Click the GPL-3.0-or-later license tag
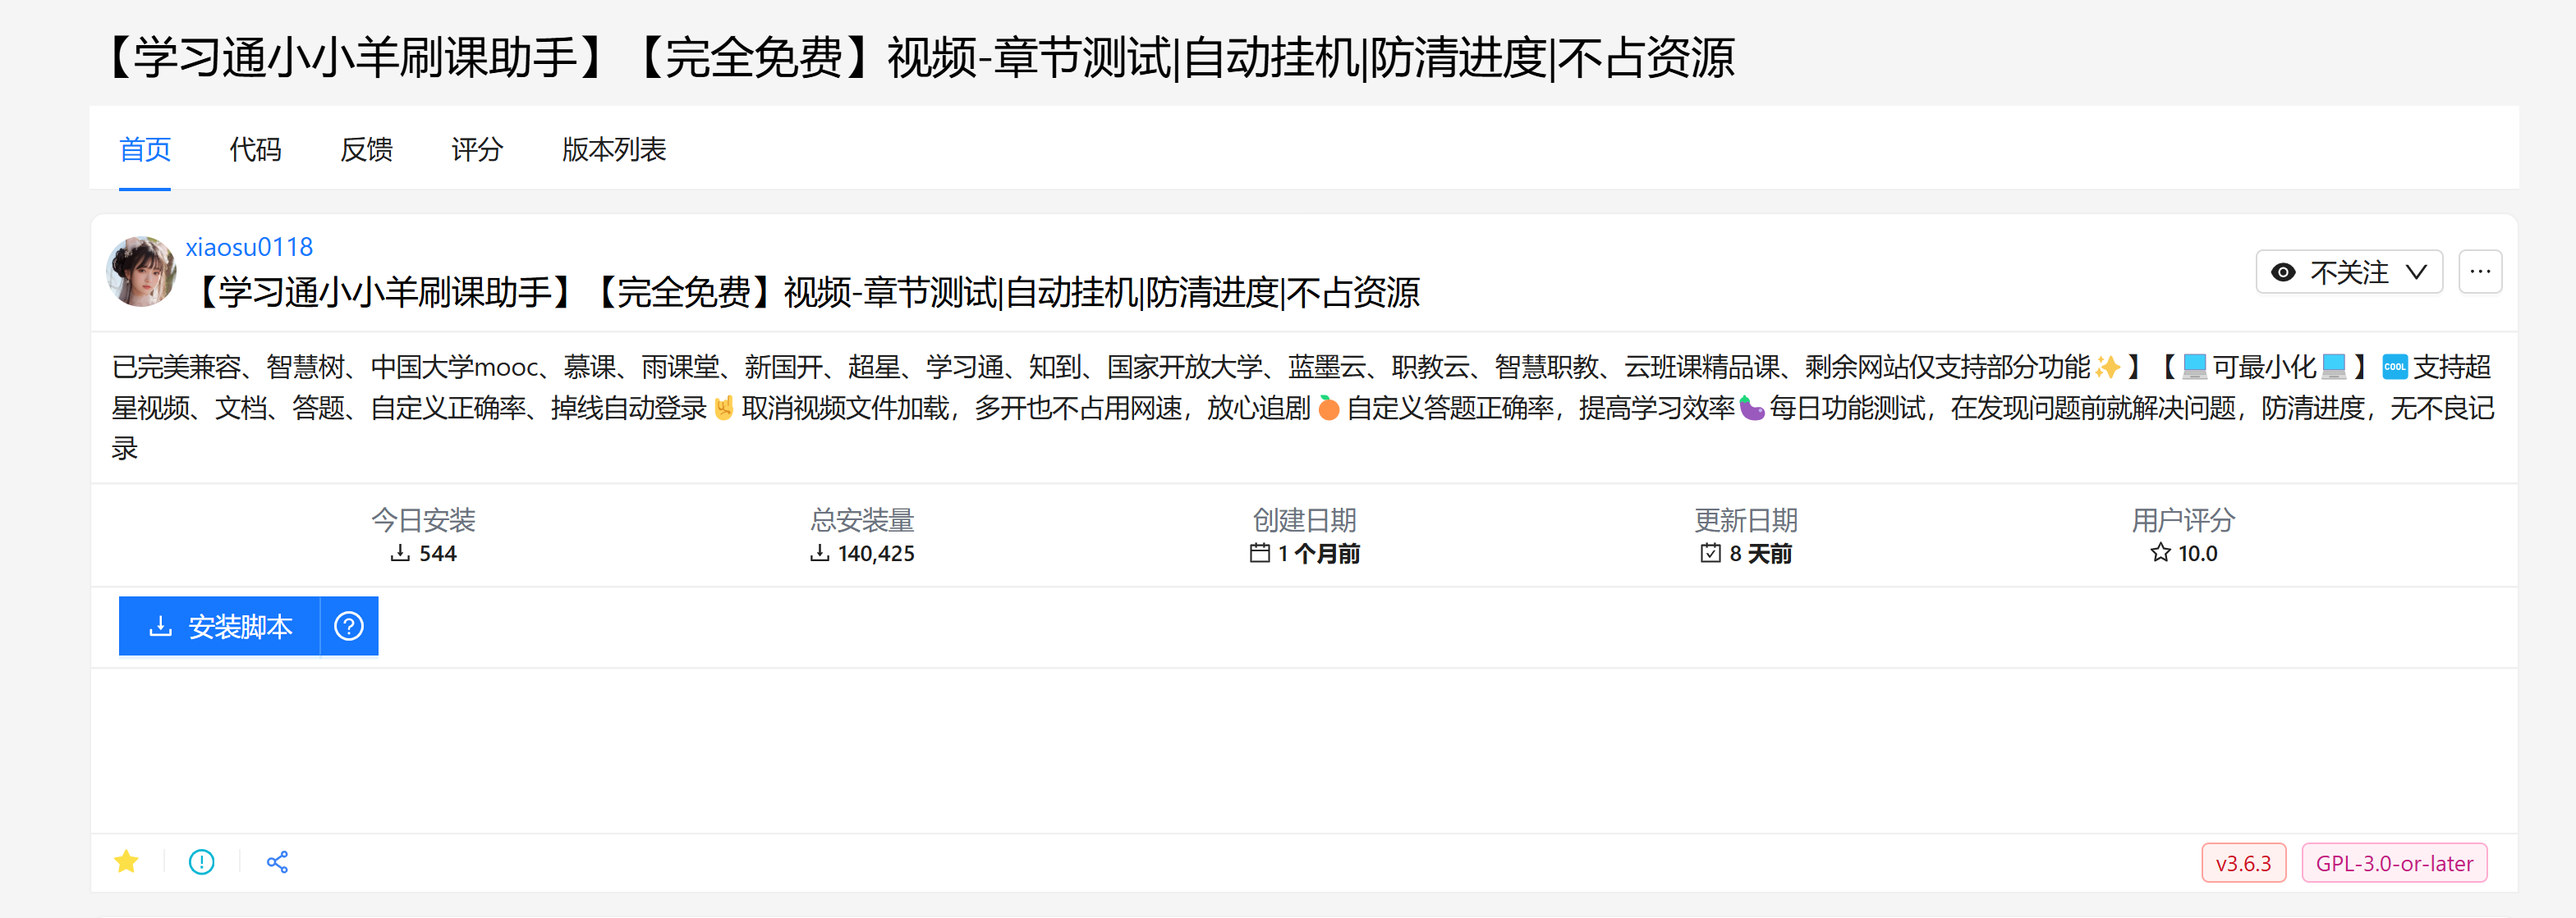Screen dimensions: 2576x918 click(x=2394, y=863)
